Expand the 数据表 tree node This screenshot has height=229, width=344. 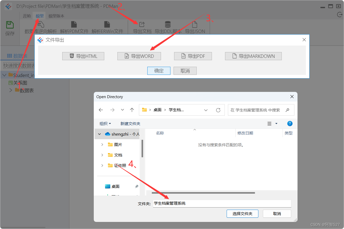coord(11,90)
